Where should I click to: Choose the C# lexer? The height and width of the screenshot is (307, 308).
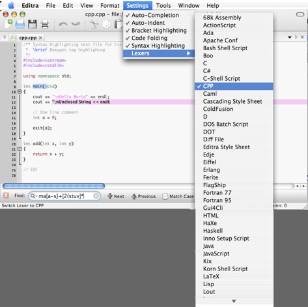pos(234,71)
